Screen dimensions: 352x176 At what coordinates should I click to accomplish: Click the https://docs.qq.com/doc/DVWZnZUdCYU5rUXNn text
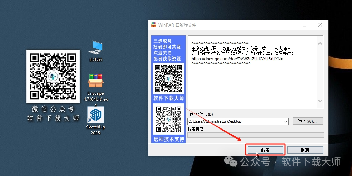[237, 59]
